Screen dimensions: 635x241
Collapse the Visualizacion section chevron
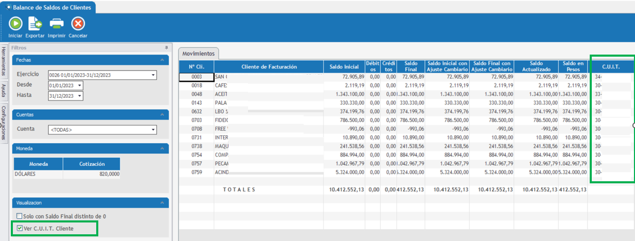(163, 203)
